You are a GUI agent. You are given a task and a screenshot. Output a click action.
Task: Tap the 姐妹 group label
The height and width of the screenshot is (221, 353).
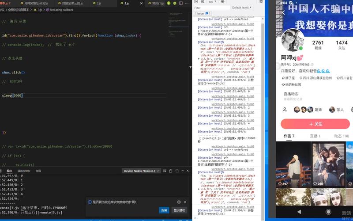318,110
